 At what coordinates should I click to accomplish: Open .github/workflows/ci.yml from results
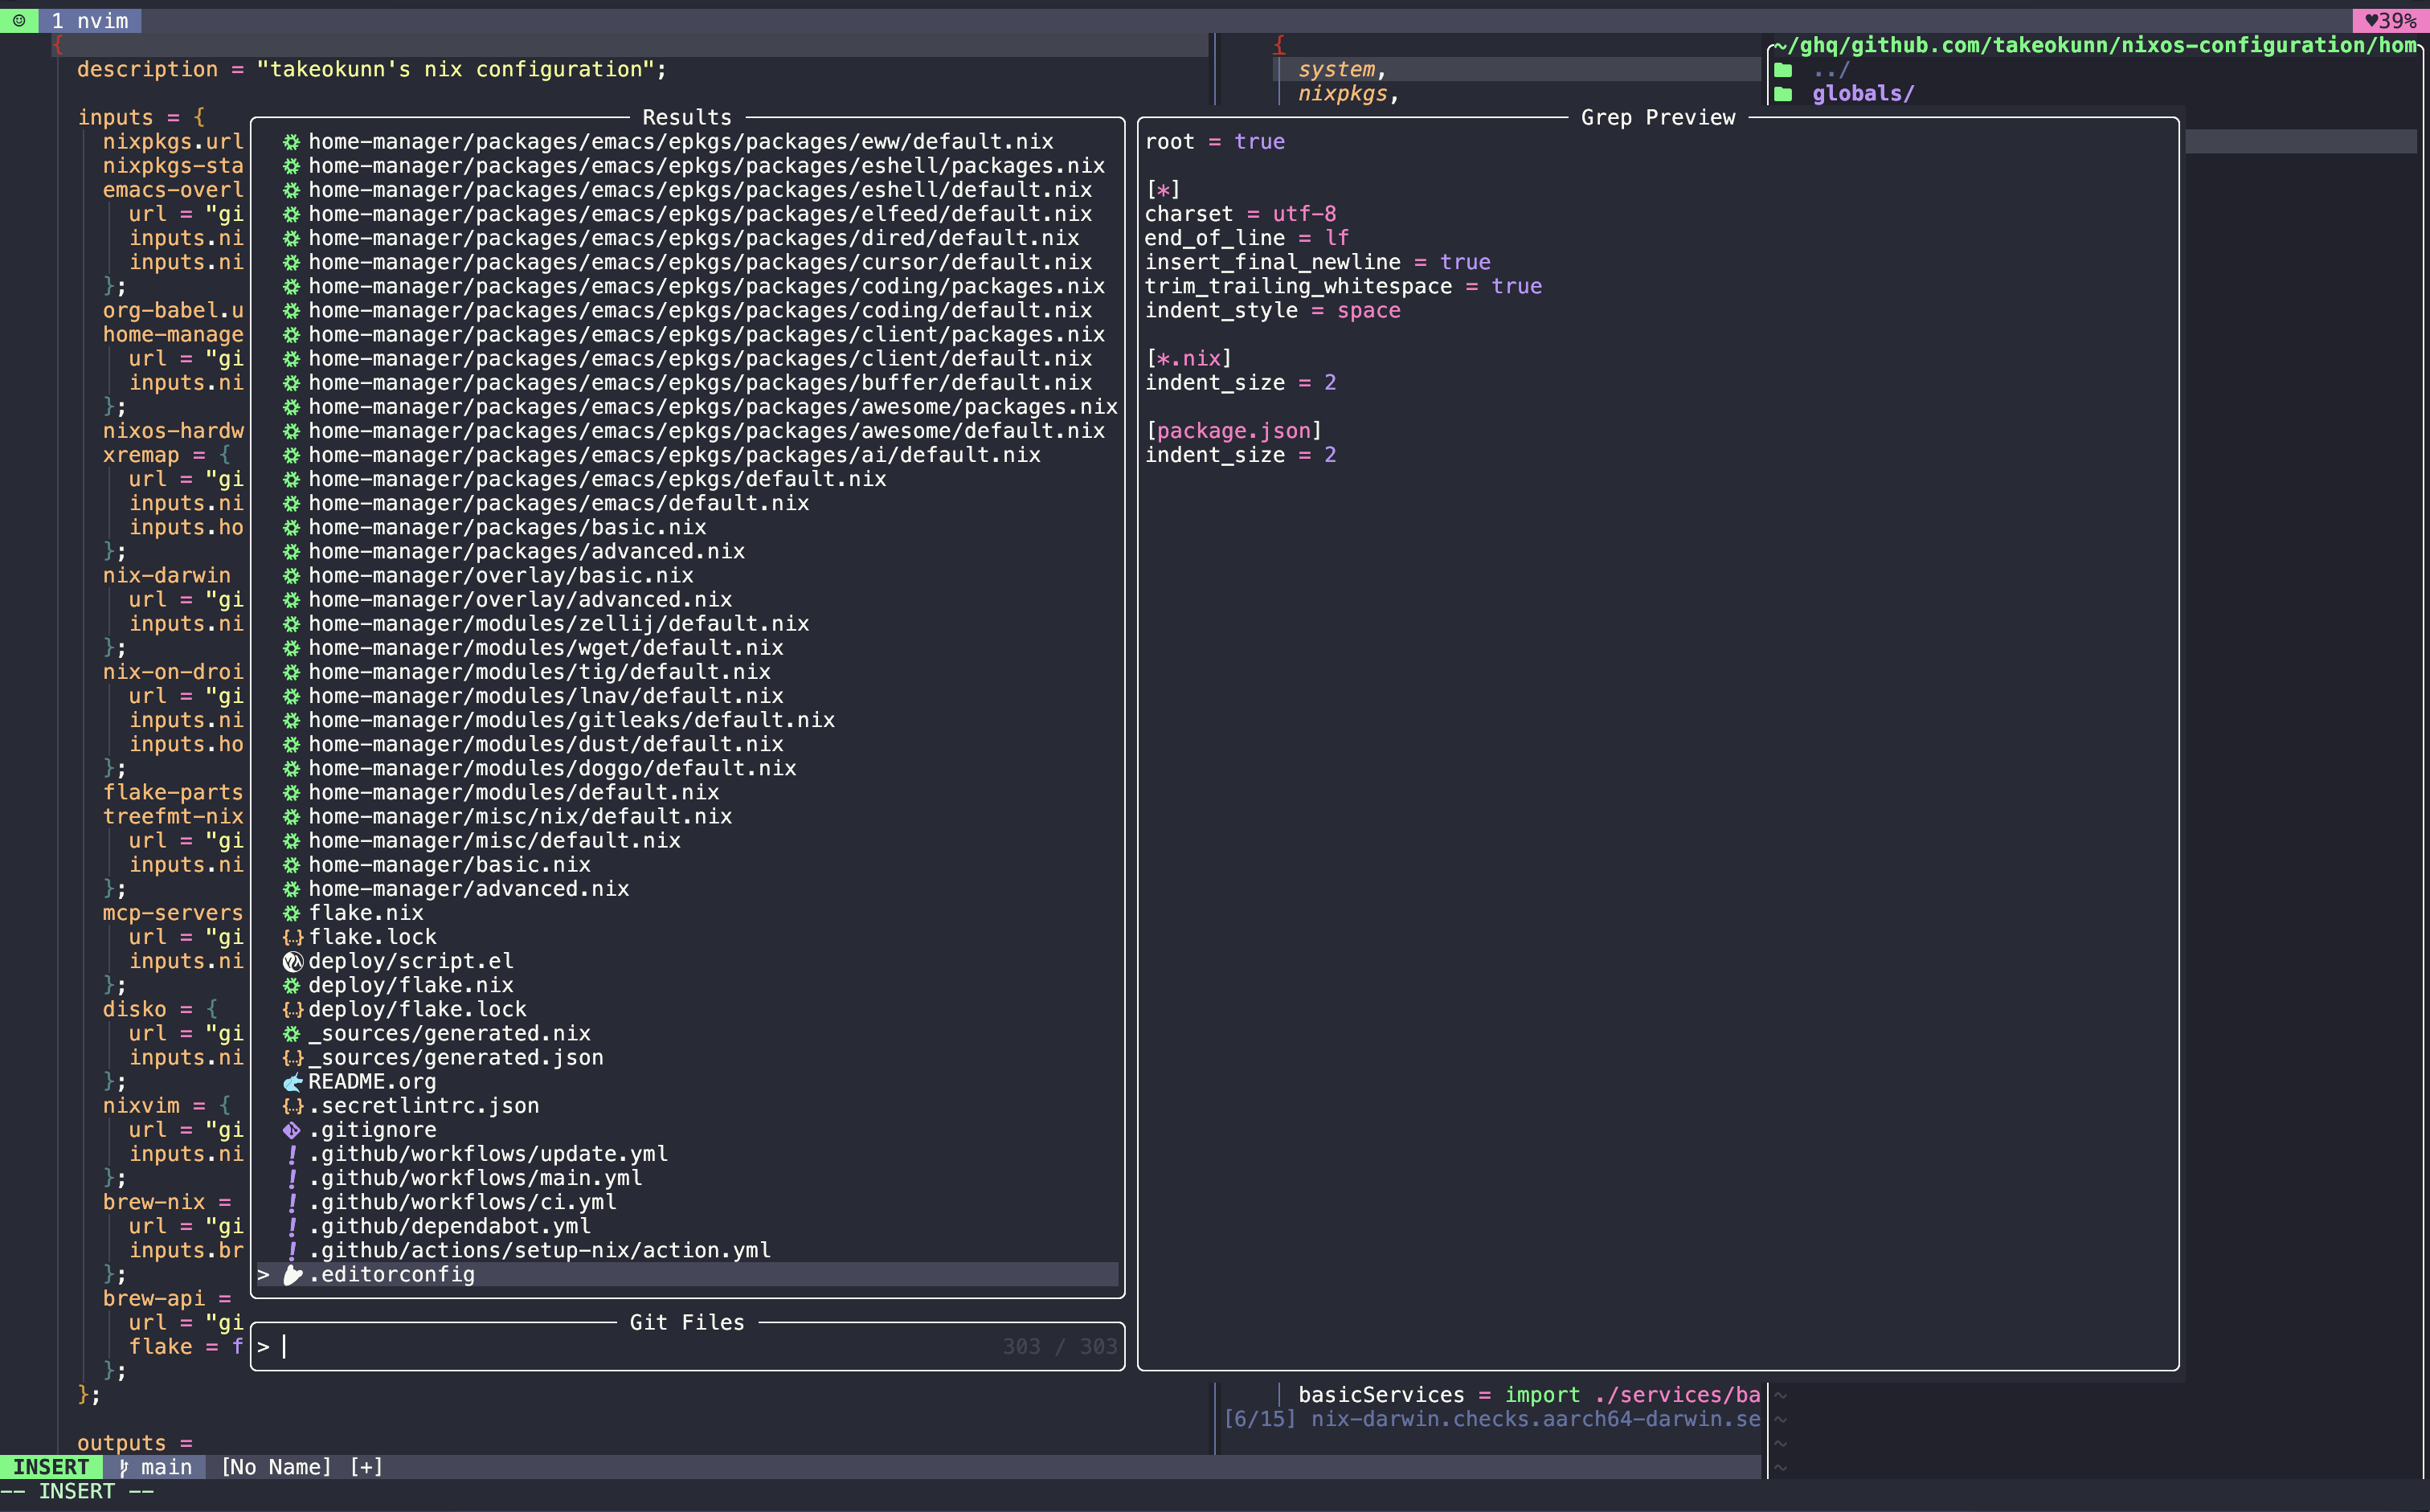(x=462, y=1202)
